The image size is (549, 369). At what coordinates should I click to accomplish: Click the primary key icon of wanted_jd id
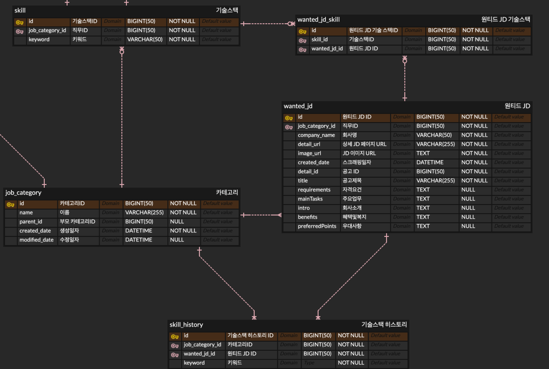pos(289,118)
